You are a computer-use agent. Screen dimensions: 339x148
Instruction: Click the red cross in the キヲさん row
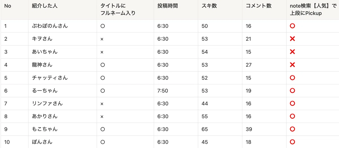click(x=292, y=39)
